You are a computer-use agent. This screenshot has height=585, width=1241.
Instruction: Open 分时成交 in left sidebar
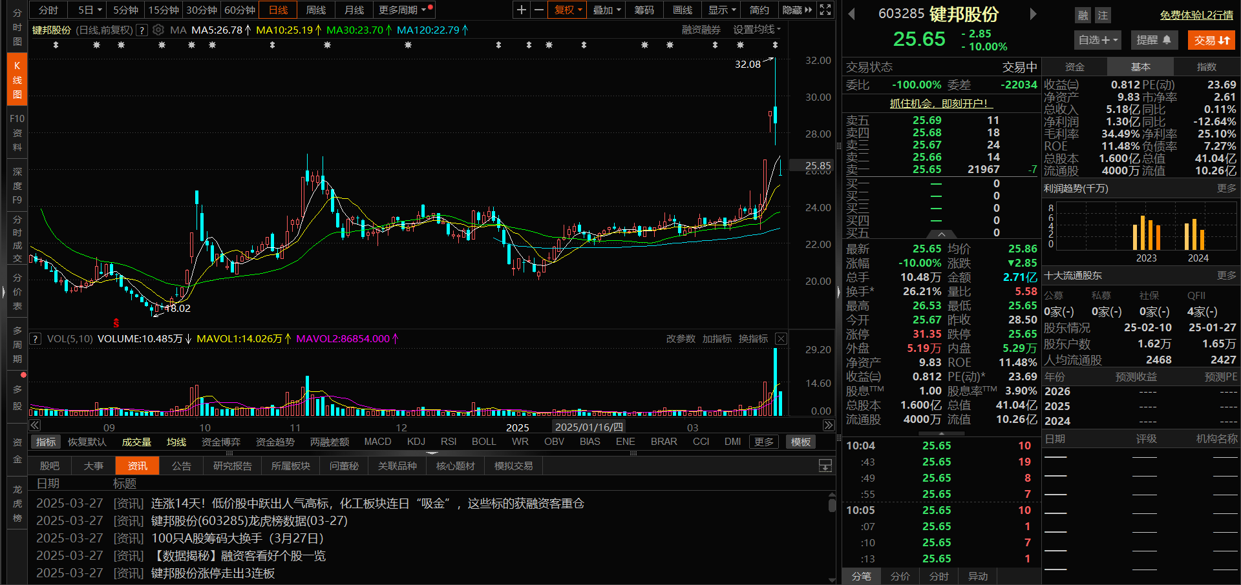(x=17, y=238)
